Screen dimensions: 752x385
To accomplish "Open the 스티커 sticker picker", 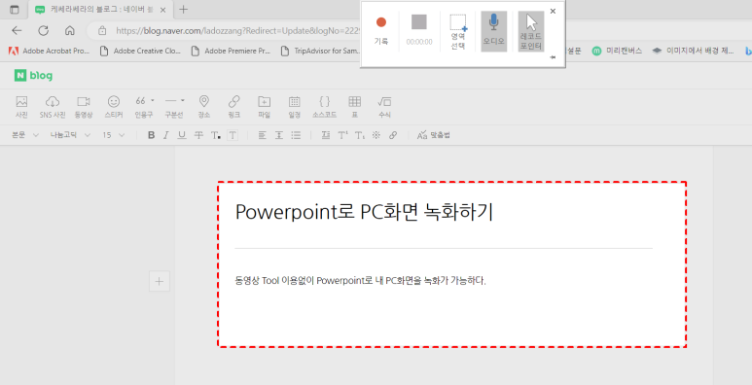I will [114, 106].
